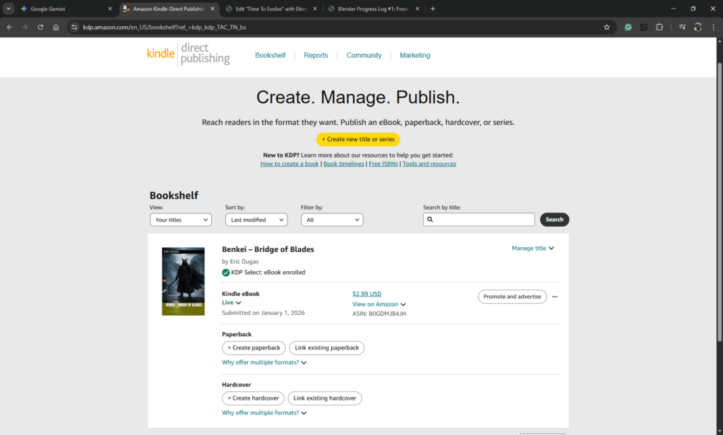Click the Free ISBNs link
723x435 pixels.
click(383, 164)
